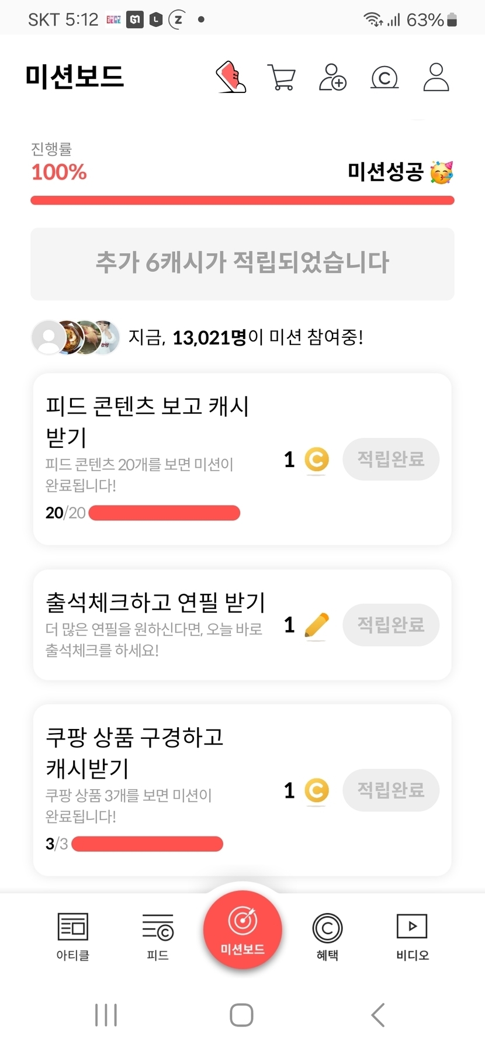Viewport: 485px width, 1051px height.
Task: Tap the 추가 6캐시가 적립되었습니다 banner
Action: tap(243, 264)
